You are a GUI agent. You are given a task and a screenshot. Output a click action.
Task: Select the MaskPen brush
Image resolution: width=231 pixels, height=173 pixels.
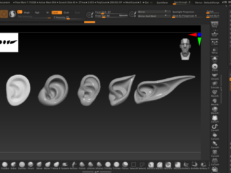point(168,165)
